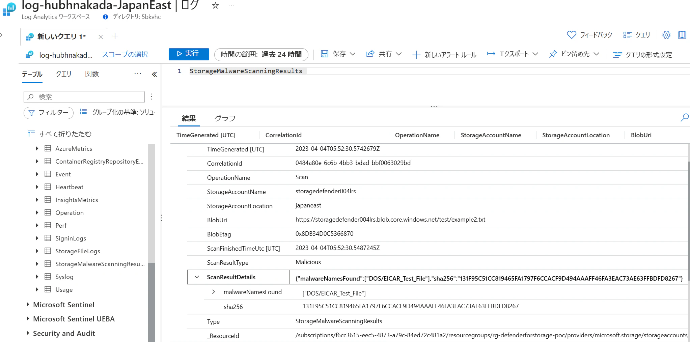Click the query editor line StorageMalwareScanningResults
690x342 pixels.
tap(246, 71)
